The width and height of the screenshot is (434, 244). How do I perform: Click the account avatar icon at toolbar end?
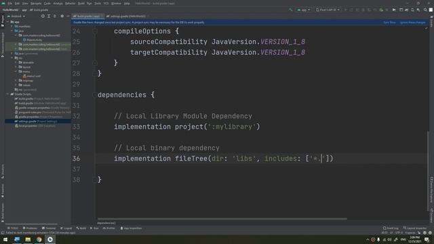(x=431, y=9)
